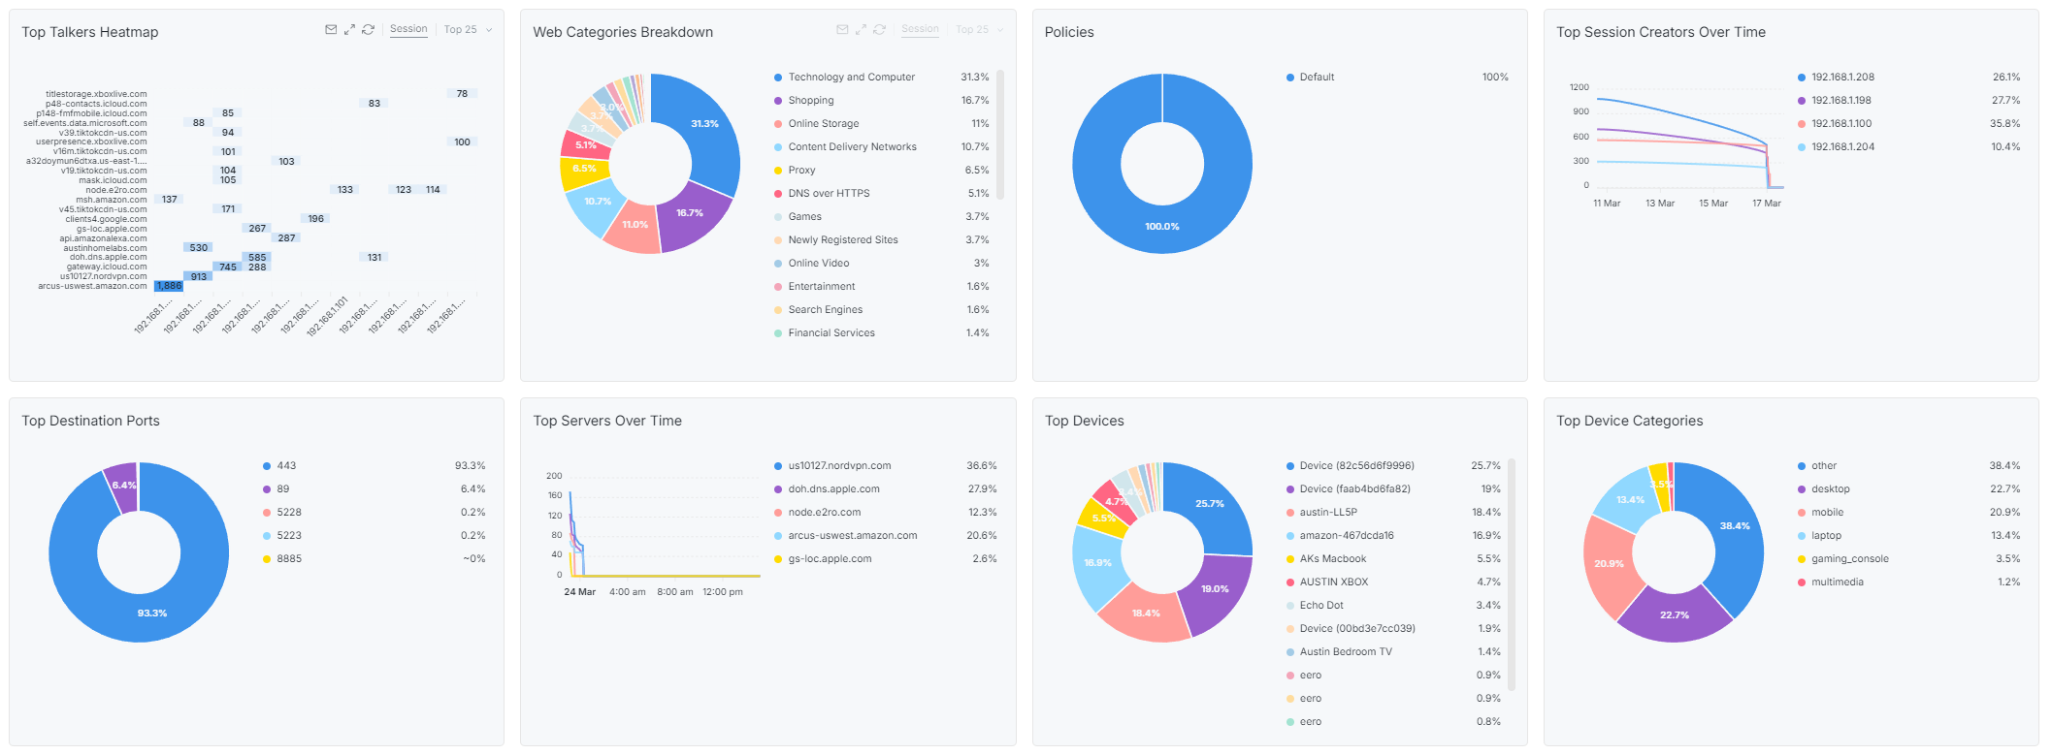Expand Web Categories Breakdown to fullscreen

[x=861, y=30]
